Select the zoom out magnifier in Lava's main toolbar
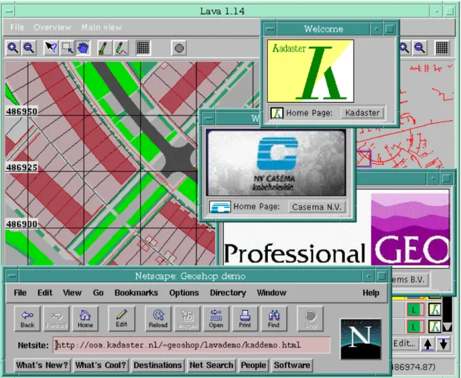461x378 pixels. pyautogui.click(x=29, y=48)
